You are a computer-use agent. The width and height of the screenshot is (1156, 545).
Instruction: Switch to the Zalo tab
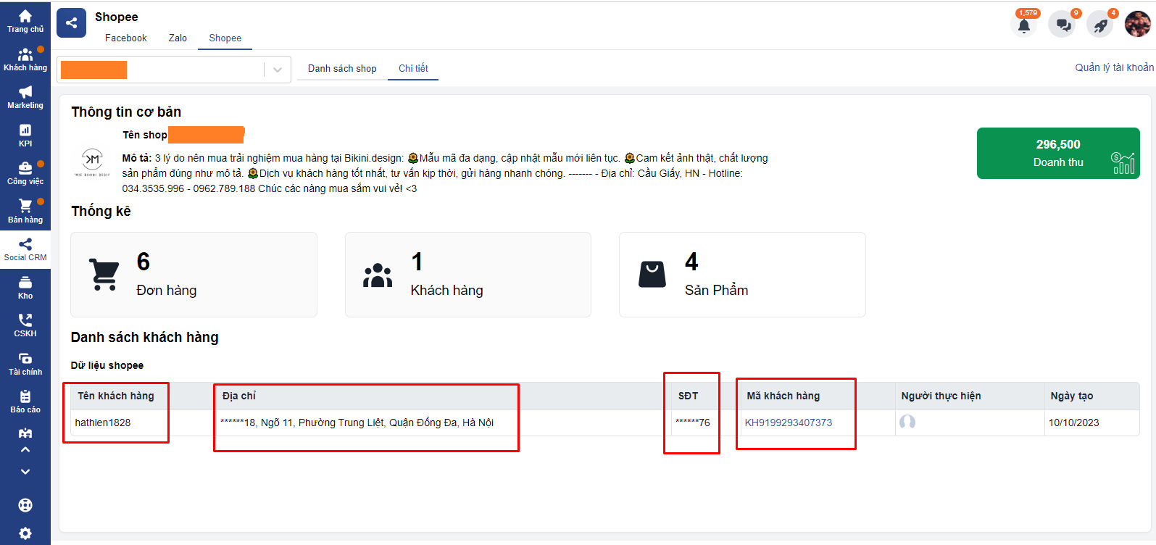pyautogui.click(x=178, y=38)
